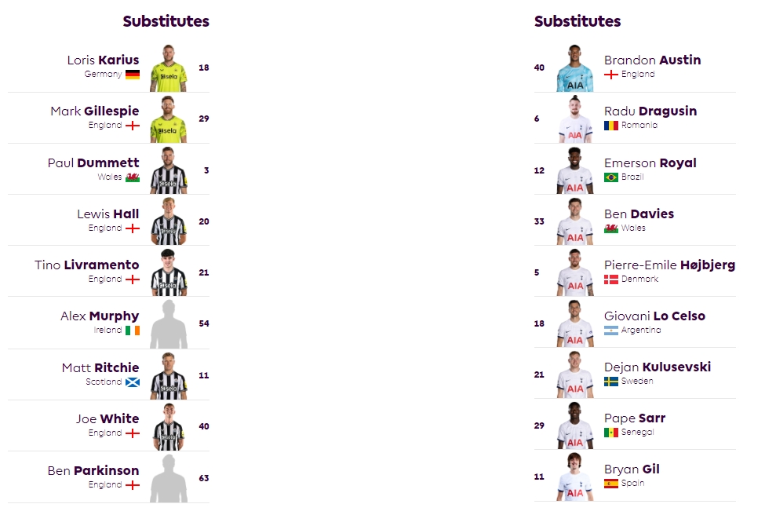Click the Scotland flag beside Matt Ritchie
Viewport: 776px width, 515px height.
[132, 382]
